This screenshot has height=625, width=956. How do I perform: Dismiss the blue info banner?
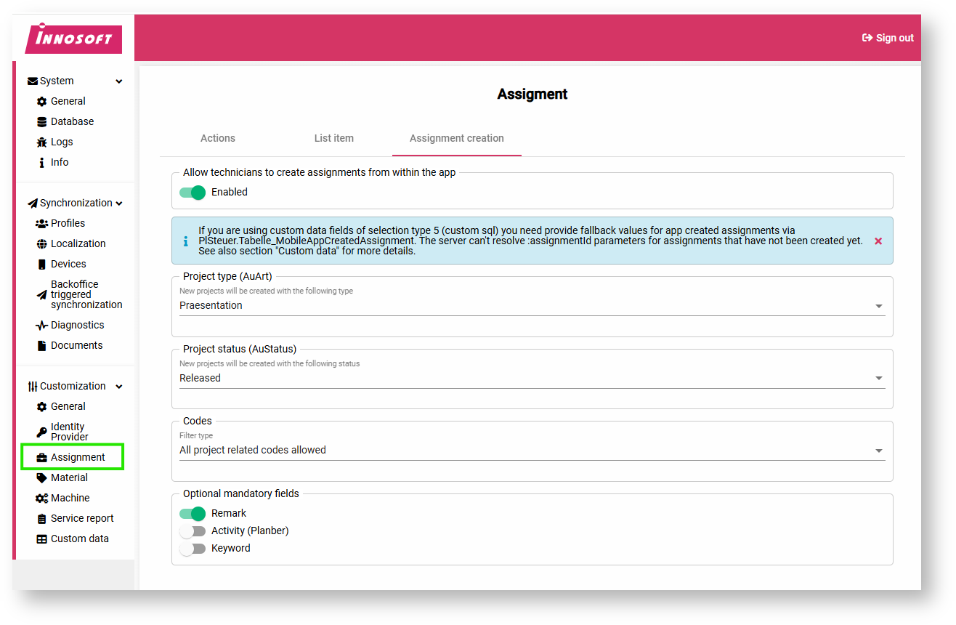pos(878,241)
